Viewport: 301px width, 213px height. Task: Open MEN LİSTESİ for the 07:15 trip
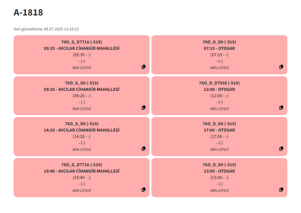coord(219,68)
